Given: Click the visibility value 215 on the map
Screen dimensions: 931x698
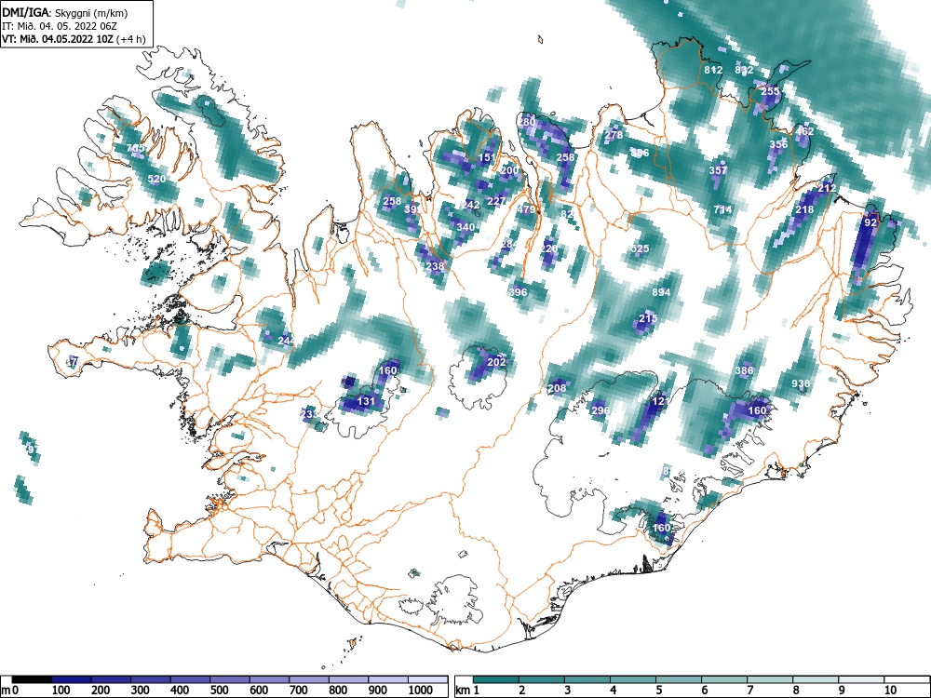Looking at the screenshot, I should click(648, 318).
